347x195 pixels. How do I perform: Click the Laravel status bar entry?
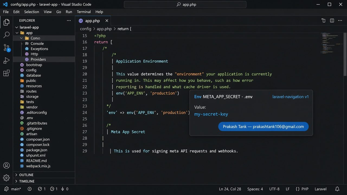[320, 189]
